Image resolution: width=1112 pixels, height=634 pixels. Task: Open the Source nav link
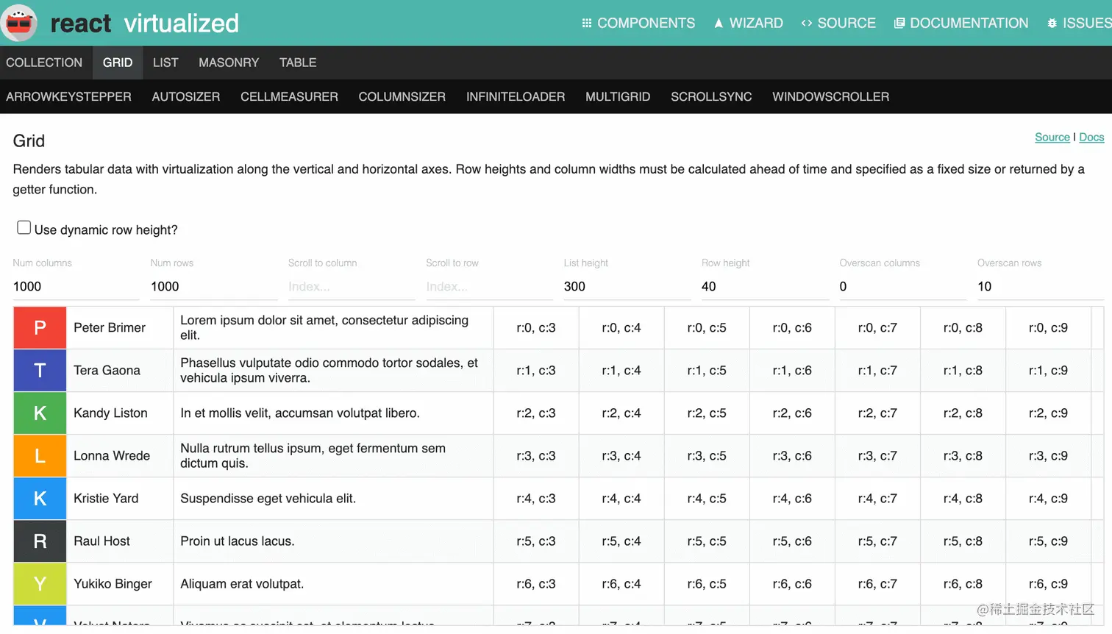click(838, 23)
